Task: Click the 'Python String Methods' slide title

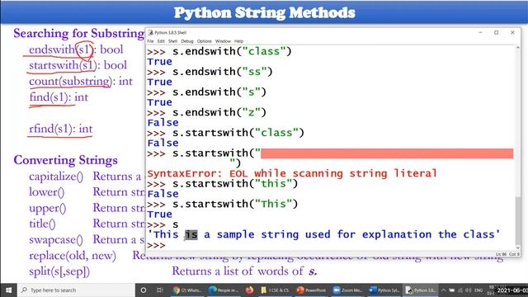Action: pyautogui.click(x=265, y=13)
